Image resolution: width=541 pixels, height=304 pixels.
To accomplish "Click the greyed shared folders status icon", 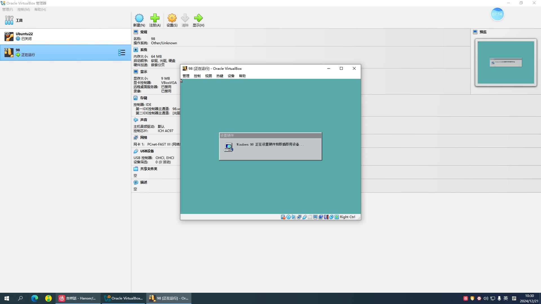I will click(310, 217).
